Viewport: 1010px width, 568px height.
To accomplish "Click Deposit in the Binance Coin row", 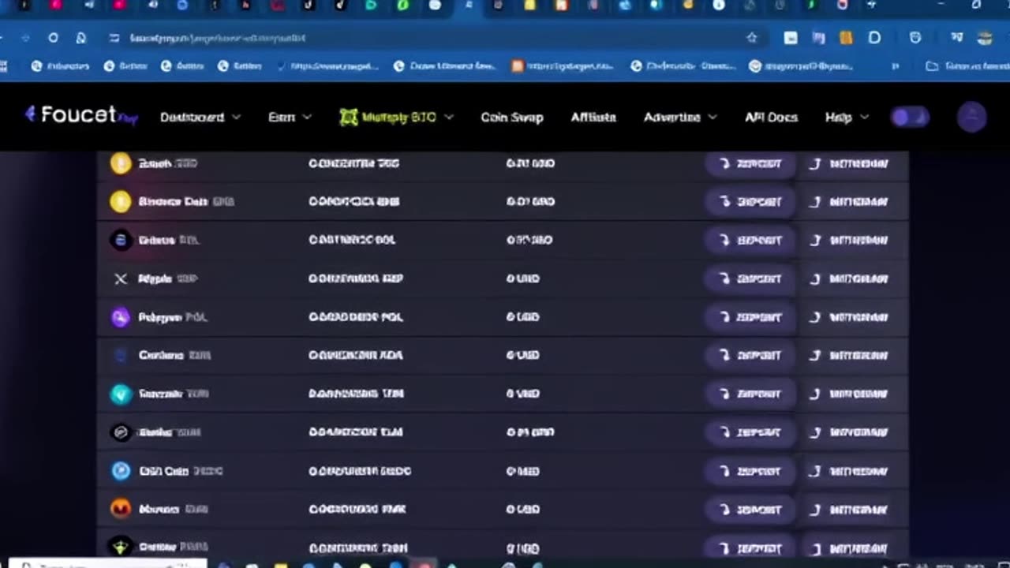I will coord(750,202).
